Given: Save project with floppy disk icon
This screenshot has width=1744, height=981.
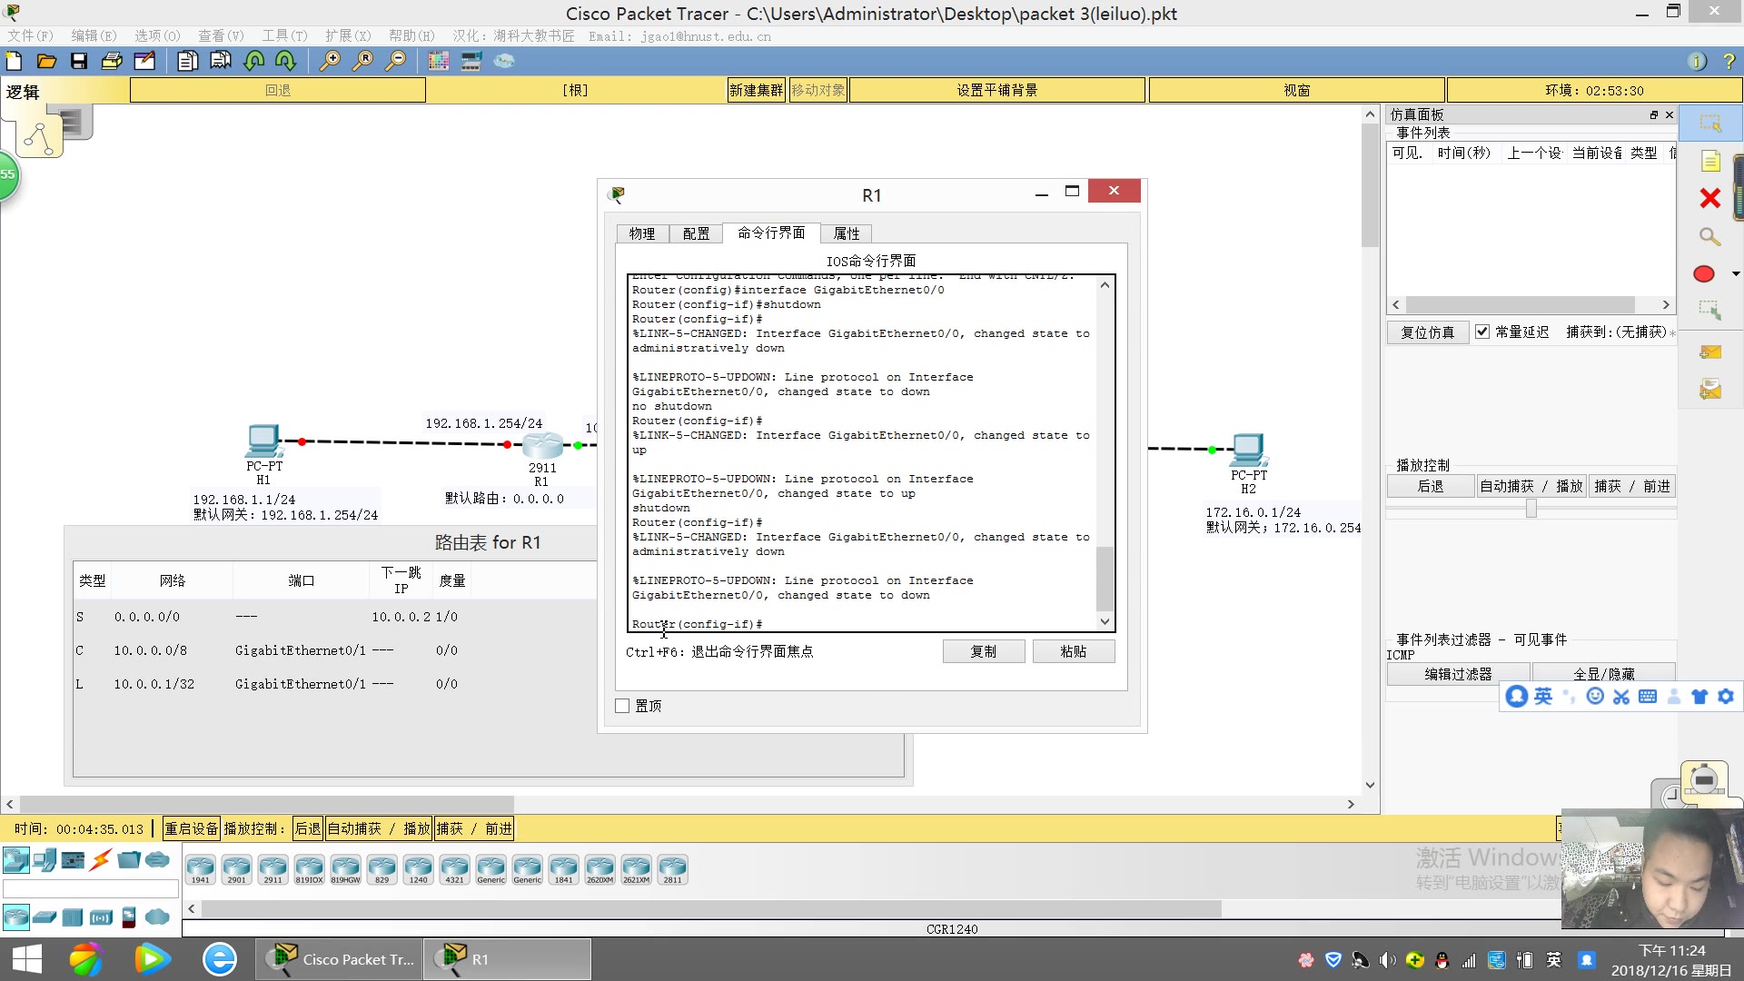Looking at the screenshot, I should coord(79,61).
